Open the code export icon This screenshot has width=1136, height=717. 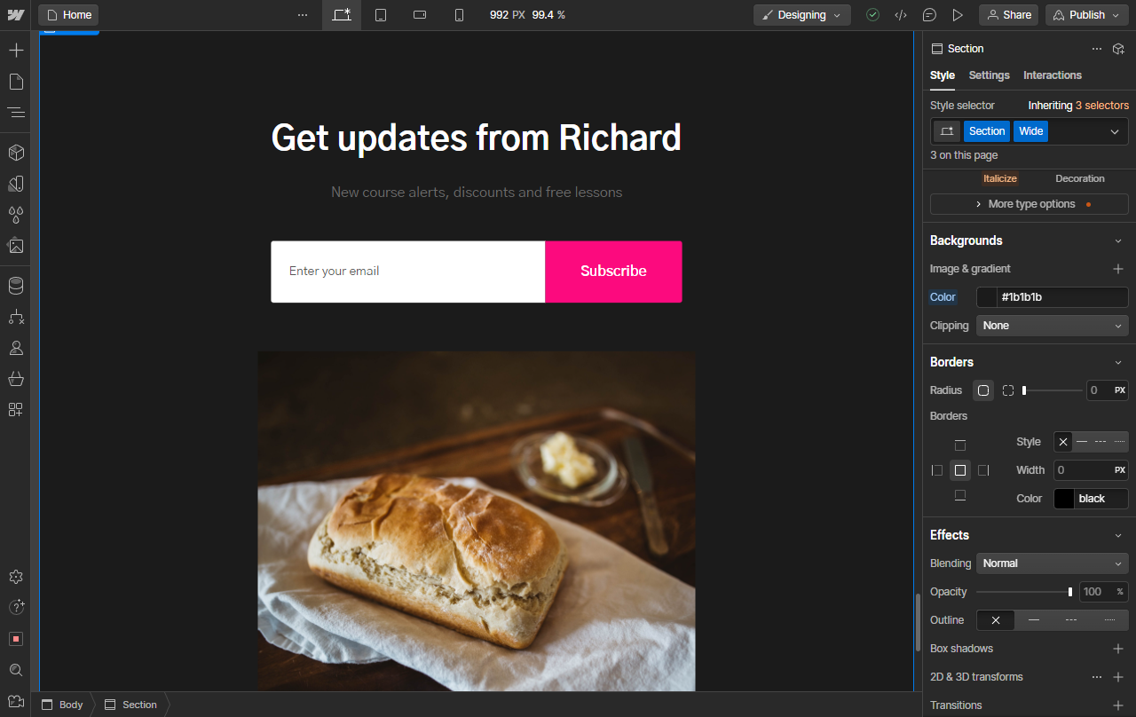tap(901, 15)
